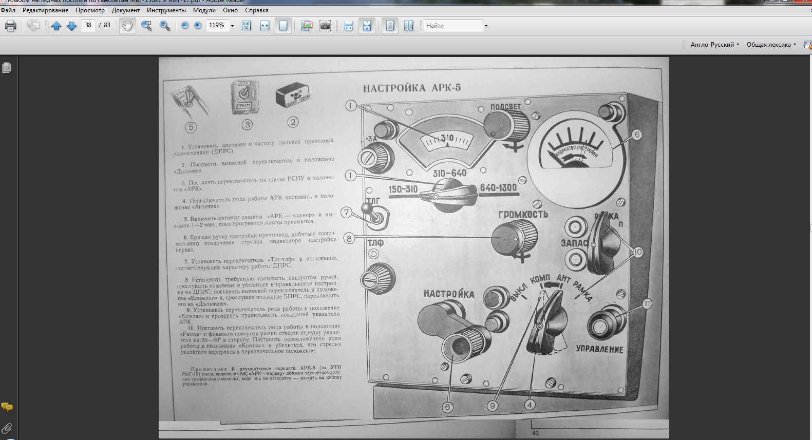Click the zoom in plus button

pos(198,26)
